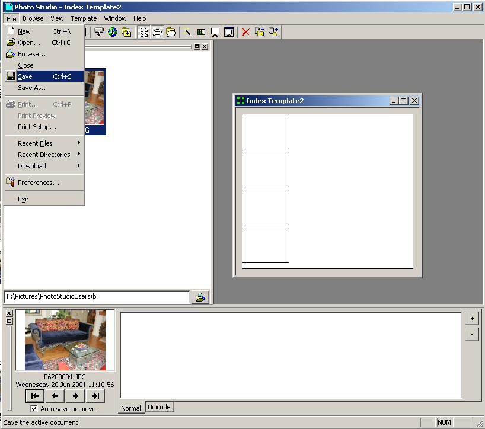Click the sofa preview image P6200004.JPG
This screenshot has width=485, height=429.
(x=65, y=340)
